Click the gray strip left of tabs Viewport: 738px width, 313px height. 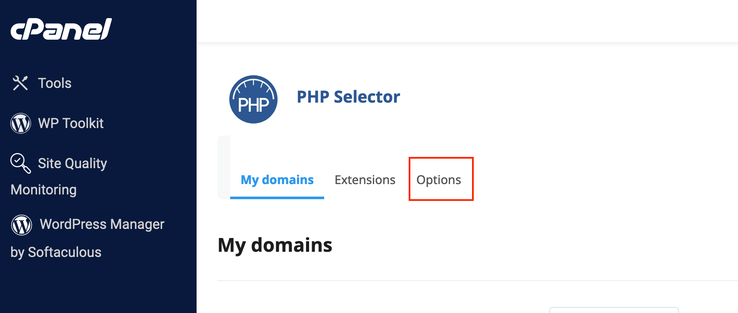[x=224, y=167]
